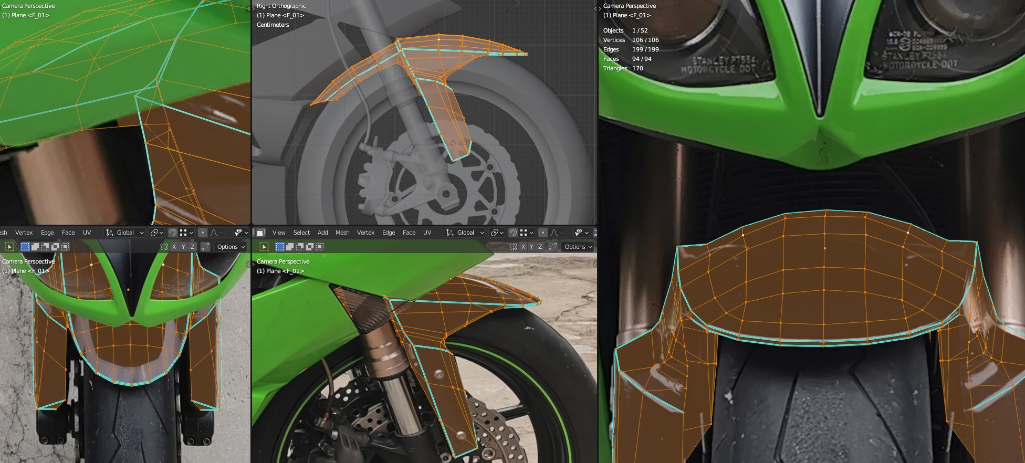This screenshot has height=463, width=1025.
Task: Click the face select mode cube icon before View
Action: (260, 233)
